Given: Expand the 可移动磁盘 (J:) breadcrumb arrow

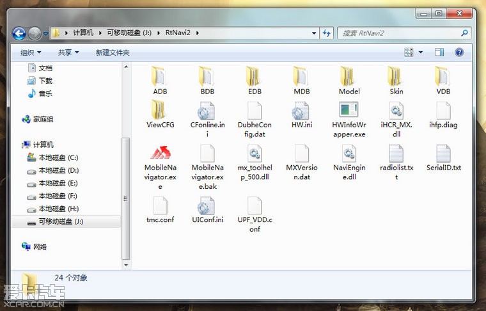Looking at the screenshot, I should 159,33.
